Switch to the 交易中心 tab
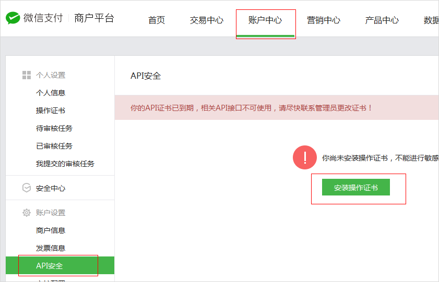This screenshot has width=439, height=282. click(x=206, y=20)
